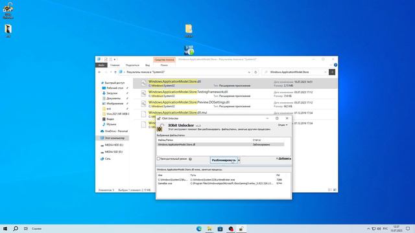The width and height of the screenshot is (415, 233).
Task: Select the locked Windows.ApplicationModel.Store.dll row in Unlocker
Action: [x=220, y=144]
